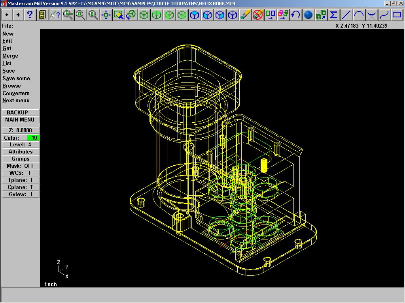Screen dimensions: 405x303
Task: Click the Undelete crossed-out eraser icon
Action: pos(258,15)
